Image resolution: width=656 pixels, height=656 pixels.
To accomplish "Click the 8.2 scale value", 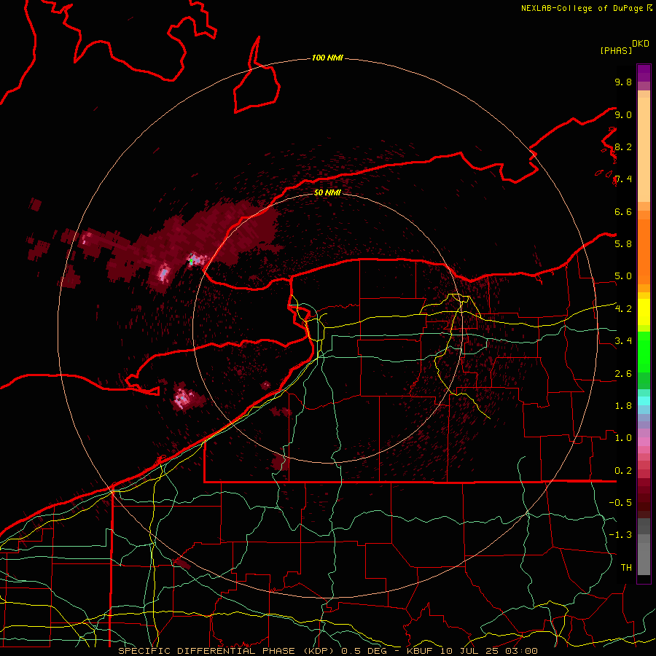I will click(623, 147).
